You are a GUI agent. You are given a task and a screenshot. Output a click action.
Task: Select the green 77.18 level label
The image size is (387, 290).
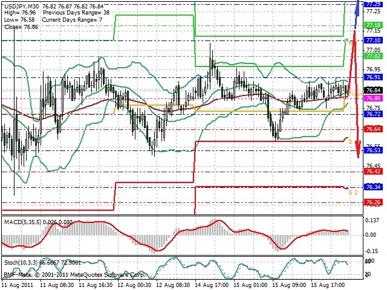(x=373, y=25)
